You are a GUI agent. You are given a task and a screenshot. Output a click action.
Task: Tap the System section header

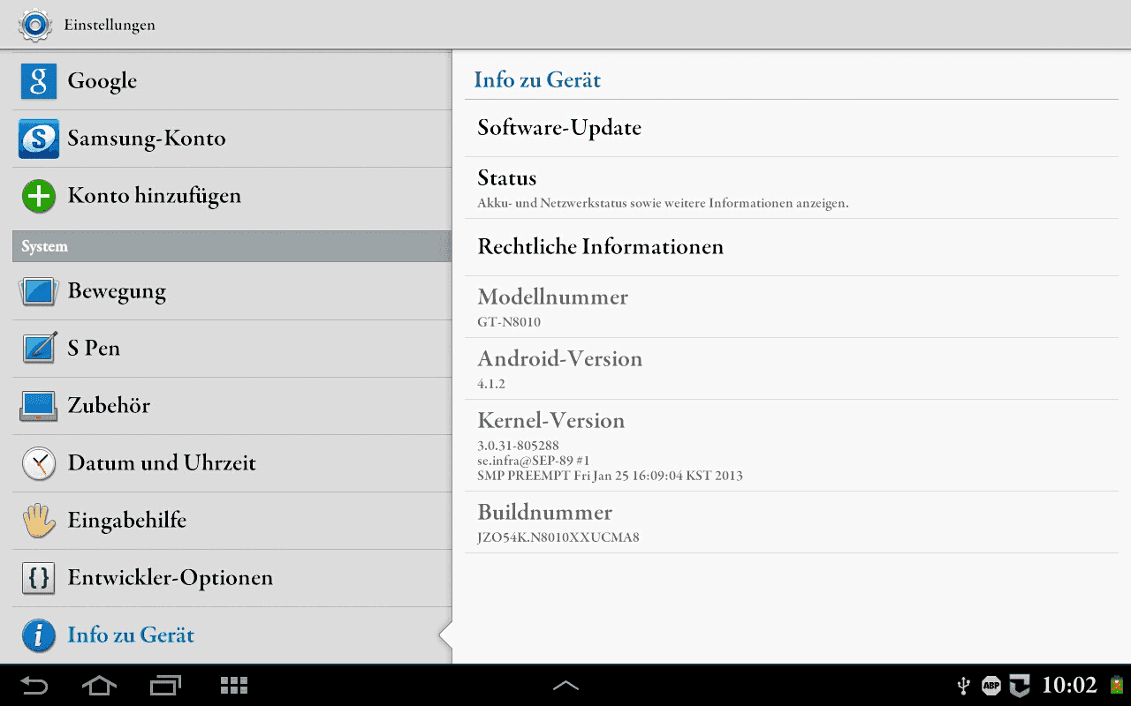pos(232,246)
